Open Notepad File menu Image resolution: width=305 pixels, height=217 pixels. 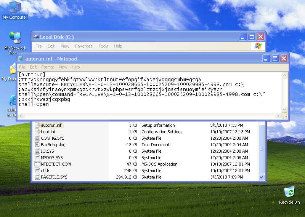pyautogui.click(x=22, y=67)
